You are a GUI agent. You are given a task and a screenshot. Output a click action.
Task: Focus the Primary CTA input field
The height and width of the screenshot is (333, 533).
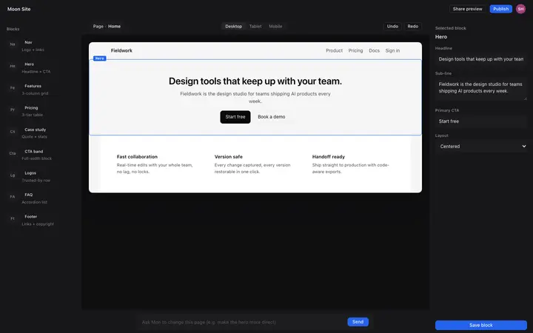pos(481,121)
